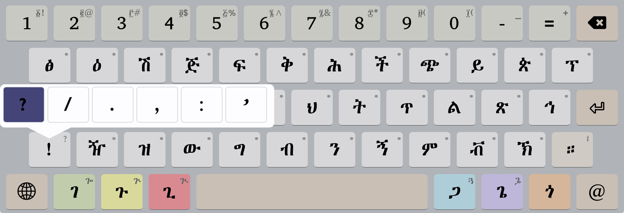Choose the colon in the popup
Viewport: 624px width, 213px height.
pos(202,105)
